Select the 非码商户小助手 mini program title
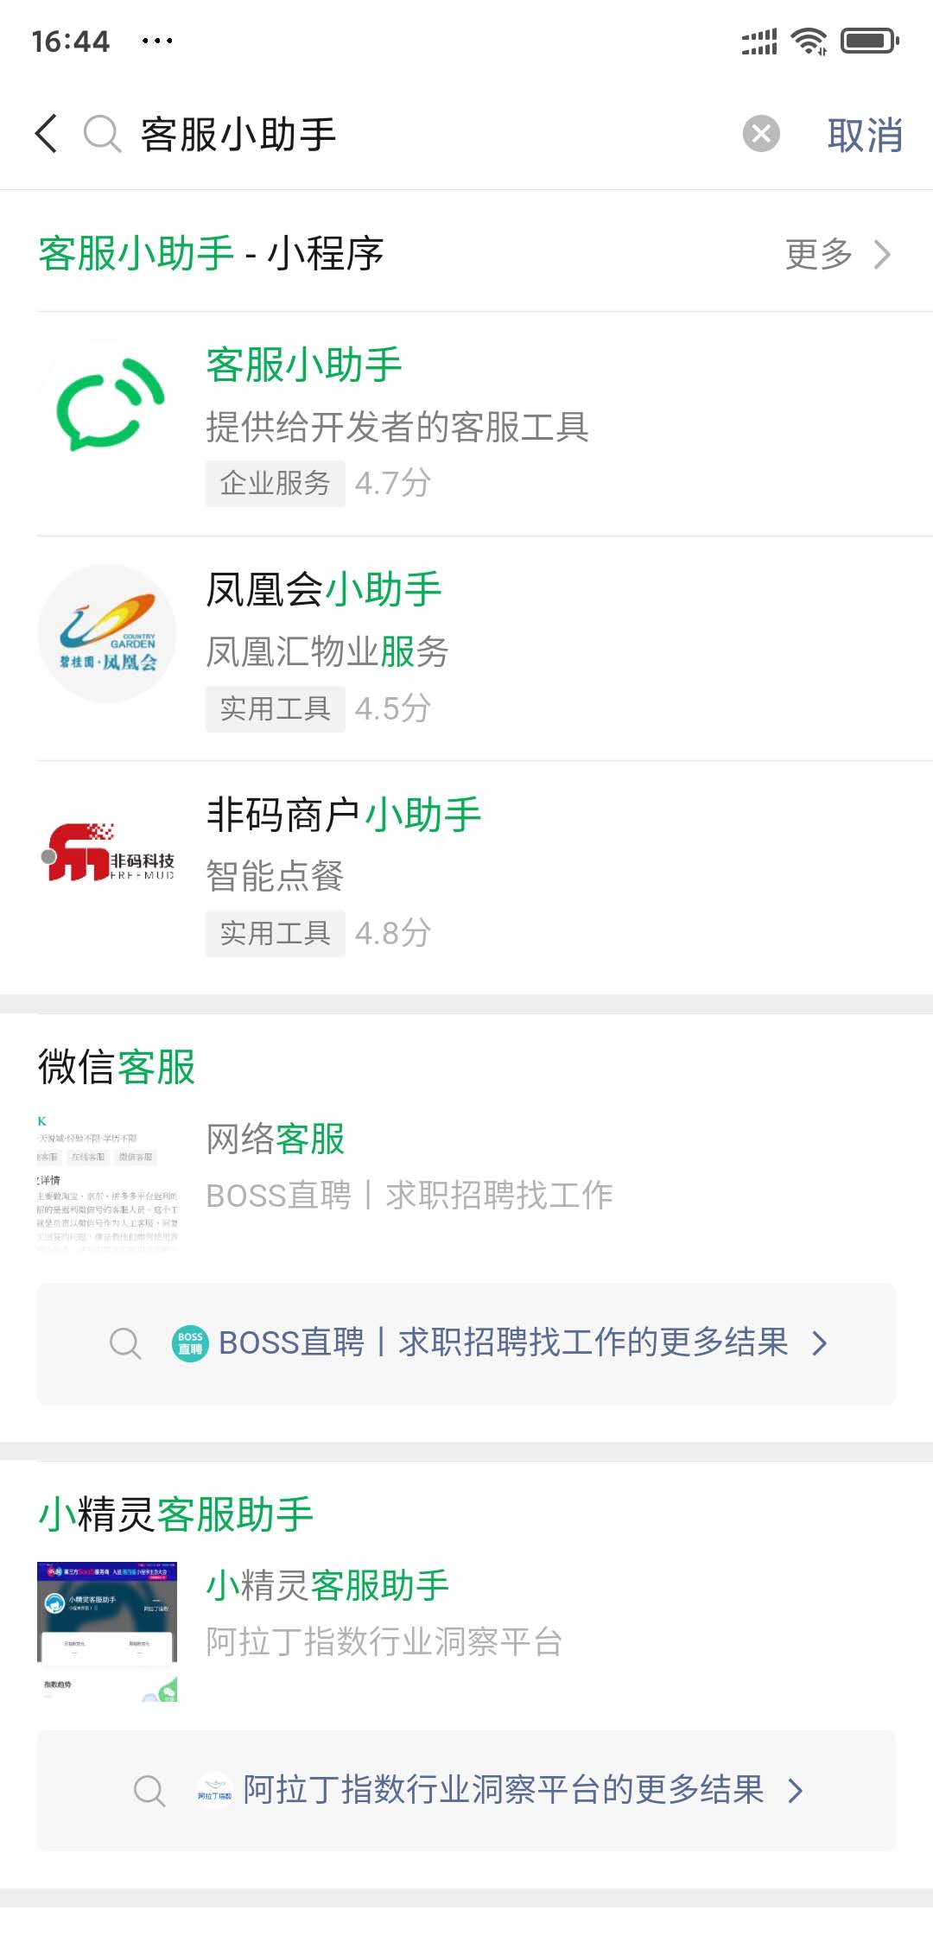Viewport: 933px width, 1942px height. [344, 815]
